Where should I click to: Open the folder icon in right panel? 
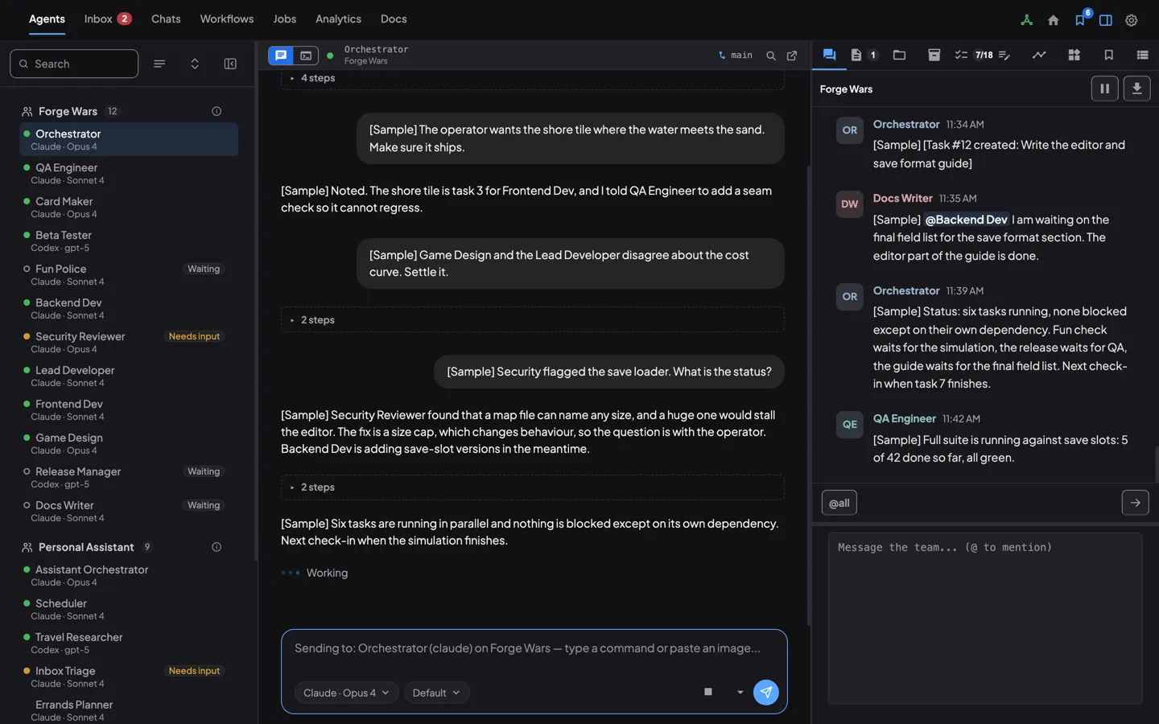click(899, 56)
